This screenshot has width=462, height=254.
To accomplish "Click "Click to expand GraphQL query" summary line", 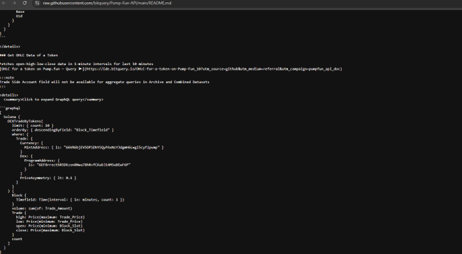I will tap(54, 100).
